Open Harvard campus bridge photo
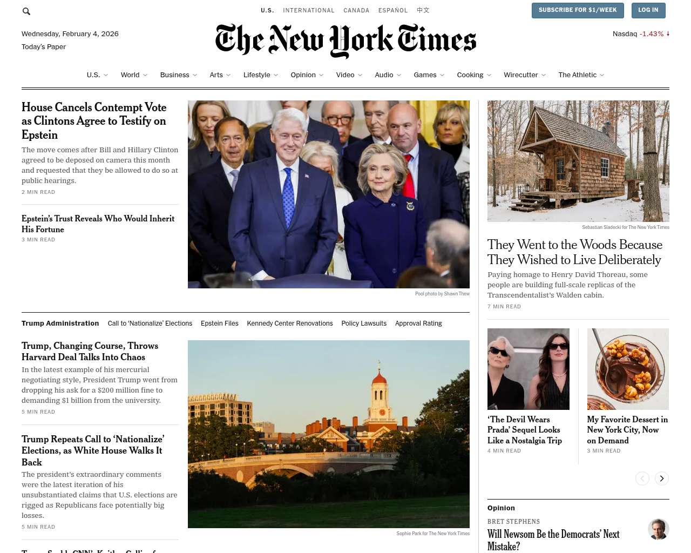691x553 pixels. [329, 434]
